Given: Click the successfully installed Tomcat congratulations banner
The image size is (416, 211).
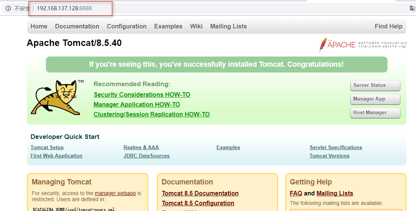Looking at the screenshot, I should (216, 65).
